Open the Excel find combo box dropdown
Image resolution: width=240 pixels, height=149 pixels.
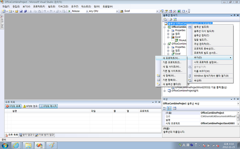[157, 11]
